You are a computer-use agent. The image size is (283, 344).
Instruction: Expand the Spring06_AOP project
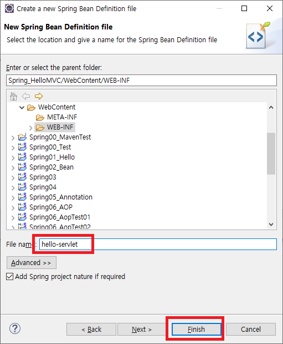(x=13, y=207)
